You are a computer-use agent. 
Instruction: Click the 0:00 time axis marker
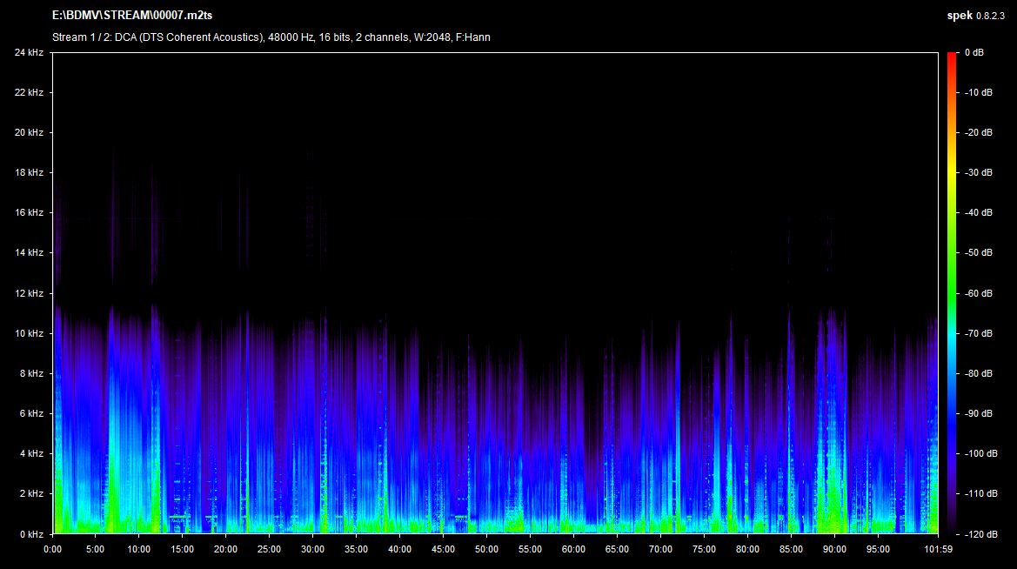click(53, 549)
